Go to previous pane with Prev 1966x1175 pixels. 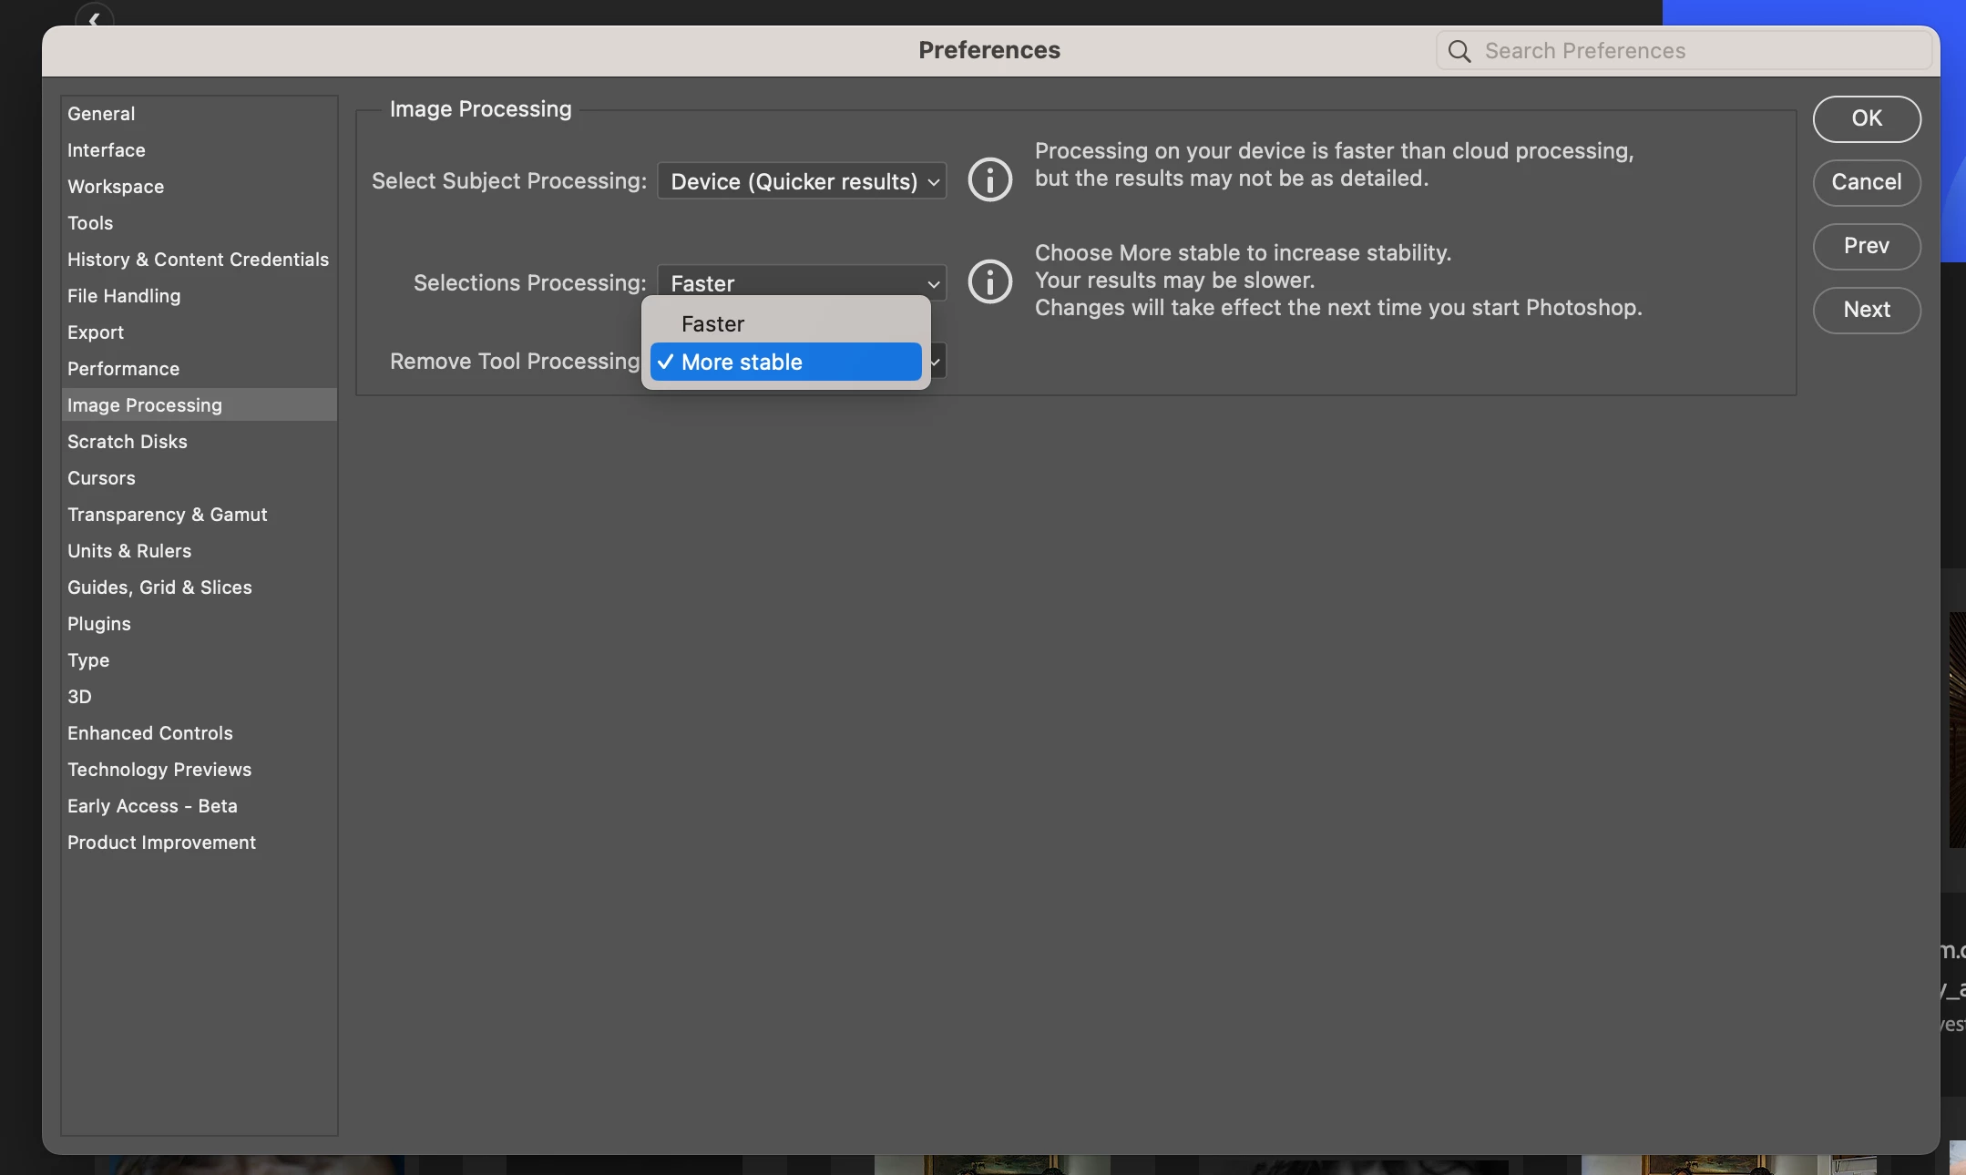pos(1866,246)
